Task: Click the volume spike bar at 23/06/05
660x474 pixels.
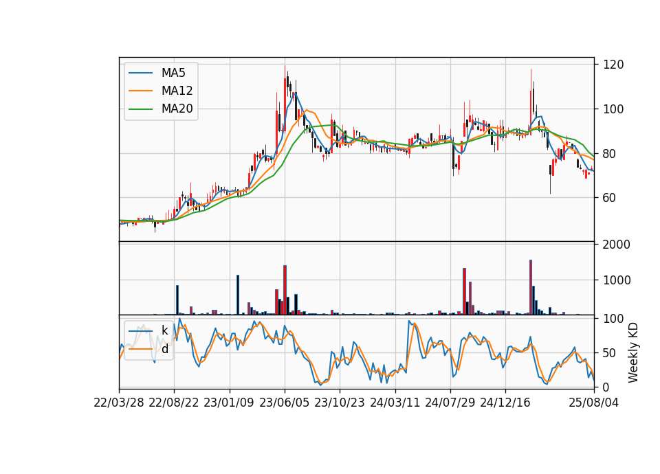Action: [x=285, y=290]
